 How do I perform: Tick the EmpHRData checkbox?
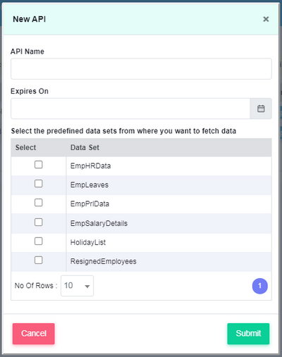[x=39, y=165]
